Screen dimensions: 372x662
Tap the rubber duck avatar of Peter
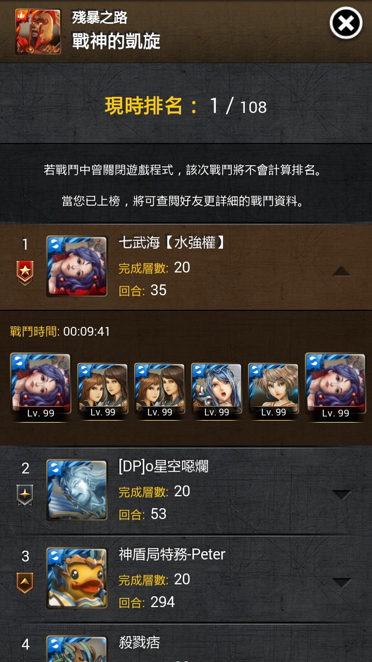point(77,578)
